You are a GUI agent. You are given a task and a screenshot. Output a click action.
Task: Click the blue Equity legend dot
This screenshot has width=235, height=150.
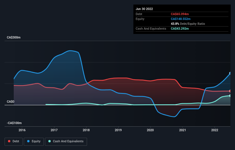coord(28,141)
